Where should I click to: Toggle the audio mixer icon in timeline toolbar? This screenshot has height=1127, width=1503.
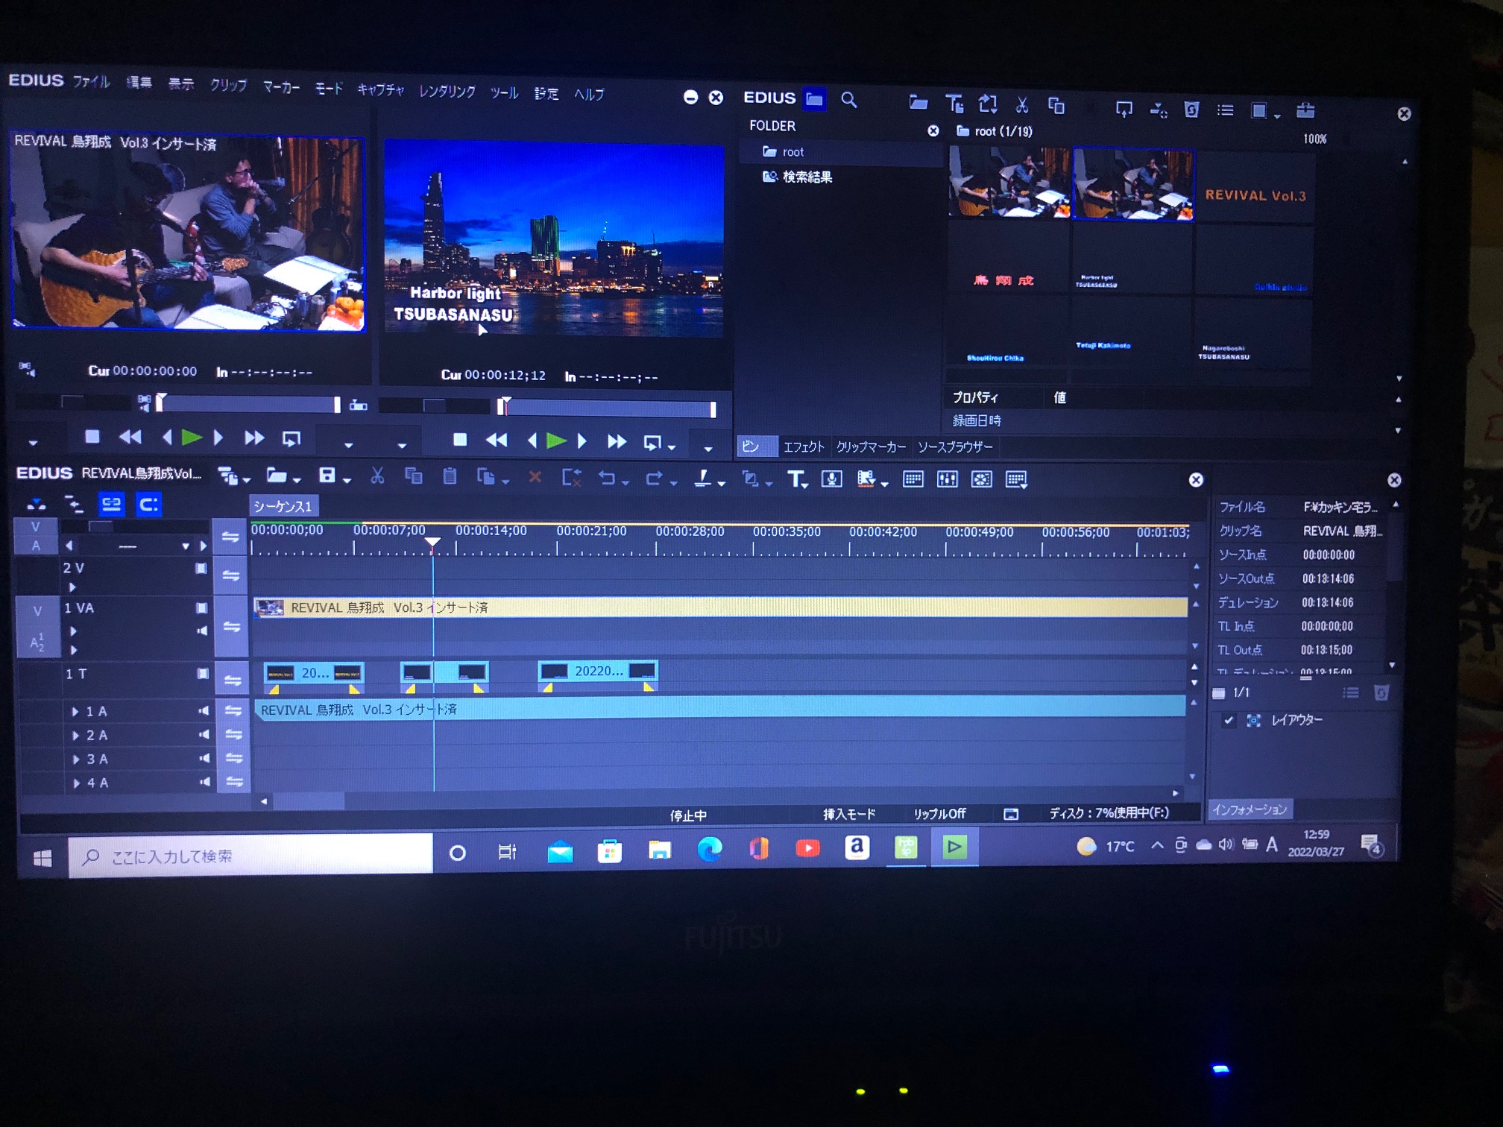[947, 479]
